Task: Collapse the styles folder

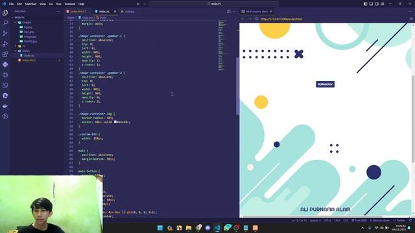Action: pyautogui.click(x=37, y=50)
